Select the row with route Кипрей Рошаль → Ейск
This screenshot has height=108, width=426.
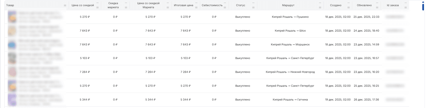click(x=193, y=31)
